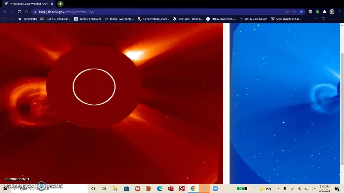Viewport: 344px width, 193px height.
Task: Open Task View on the taskbar
Action: pos(104,189)
